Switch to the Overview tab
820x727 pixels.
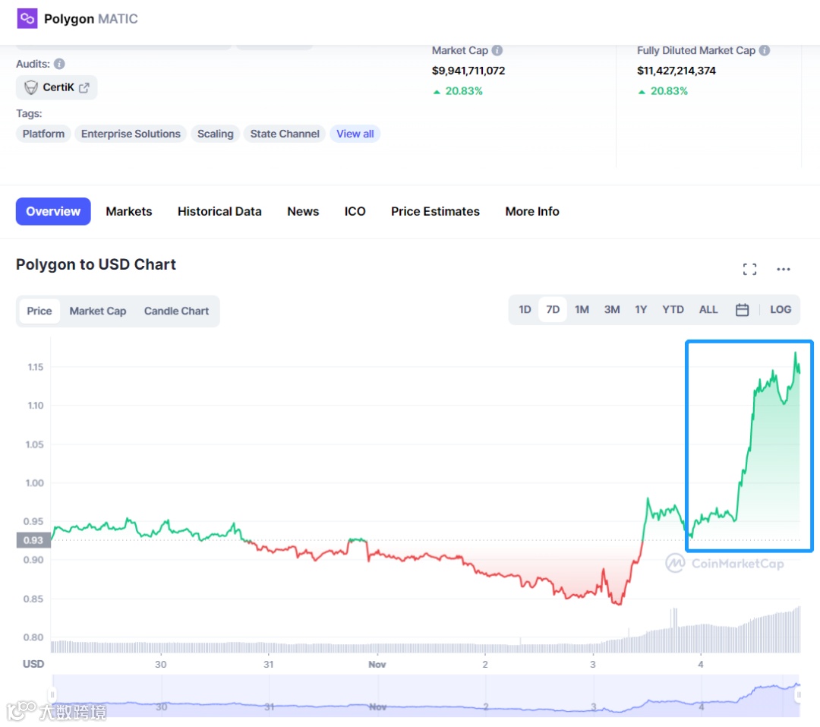point(53,211)
